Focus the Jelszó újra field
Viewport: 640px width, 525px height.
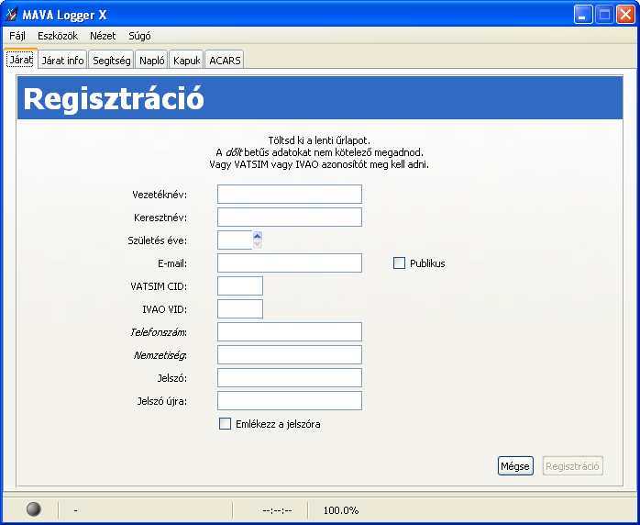[290, 400]
